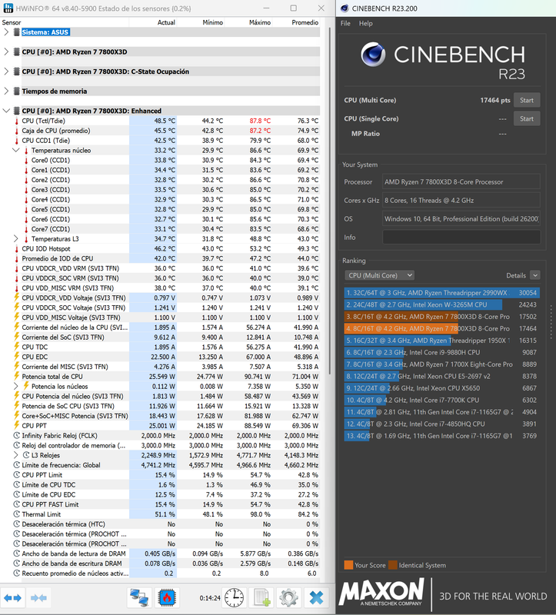The height and width of the screenshot is (615, 556).
Task: Start the CPU (Single Core) benchmark
Action: tap(527, 119)
